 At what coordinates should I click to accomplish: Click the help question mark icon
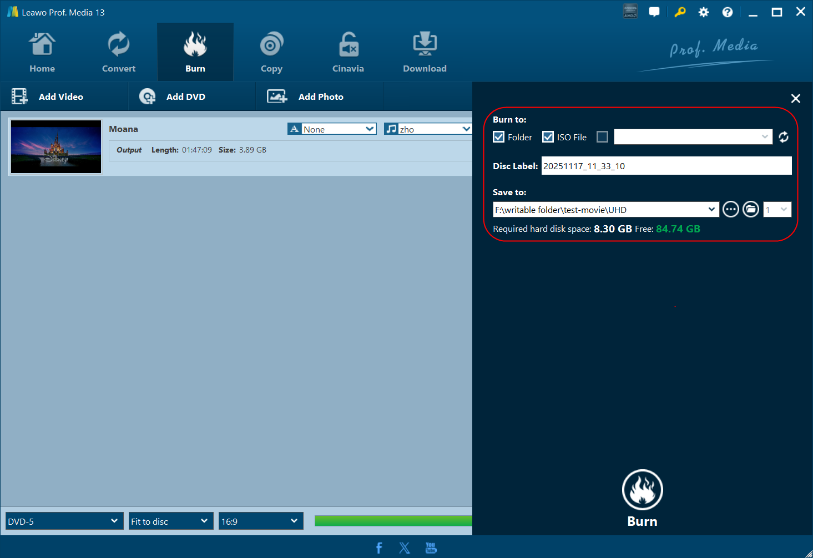point(727,12)
